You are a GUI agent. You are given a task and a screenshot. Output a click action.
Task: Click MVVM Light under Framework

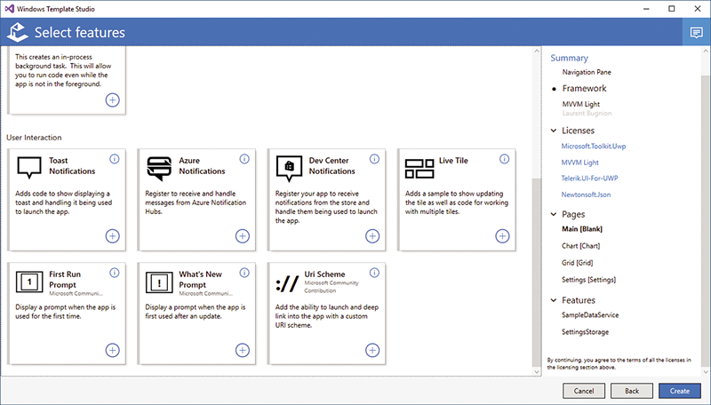[581, 104]
